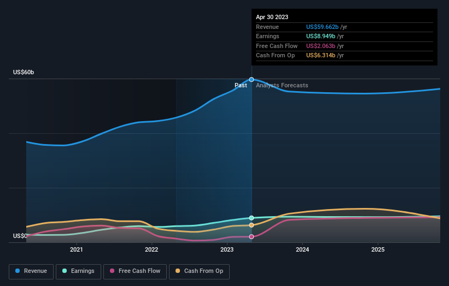Click the Revenue label in the tooltip
Viewport: 449px width, 286px height.
(267, 27)
